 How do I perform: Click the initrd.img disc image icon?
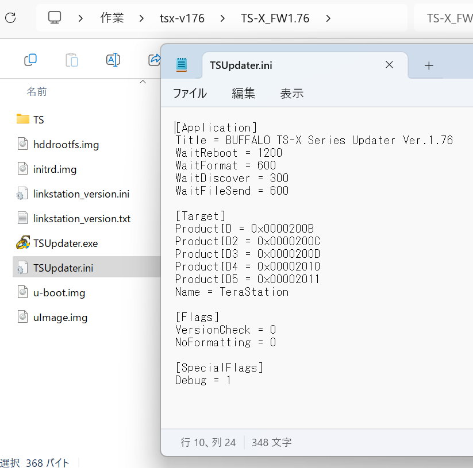tap(22, 168)
